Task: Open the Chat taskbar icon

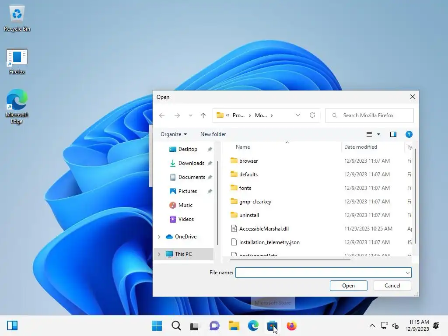Action: [214, 325]
